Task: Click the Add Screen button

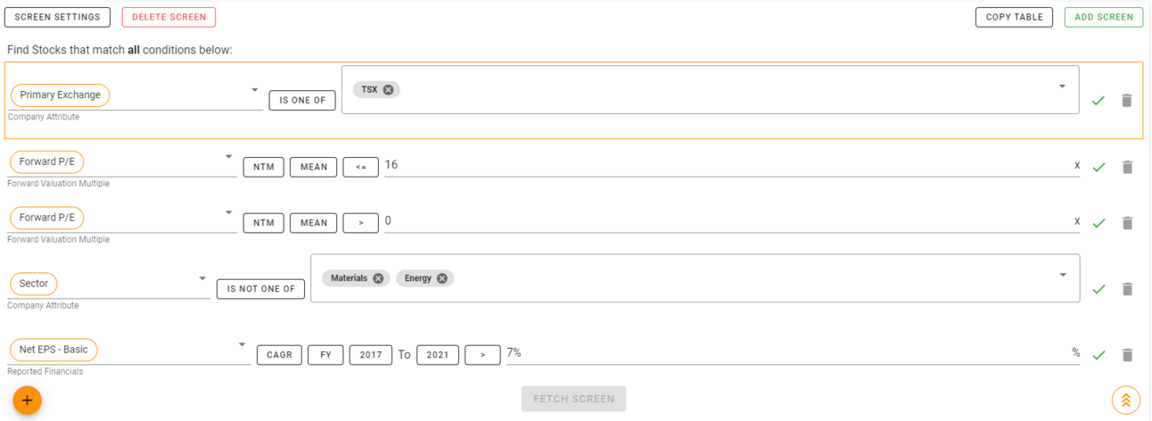Action: (1103, 17)
